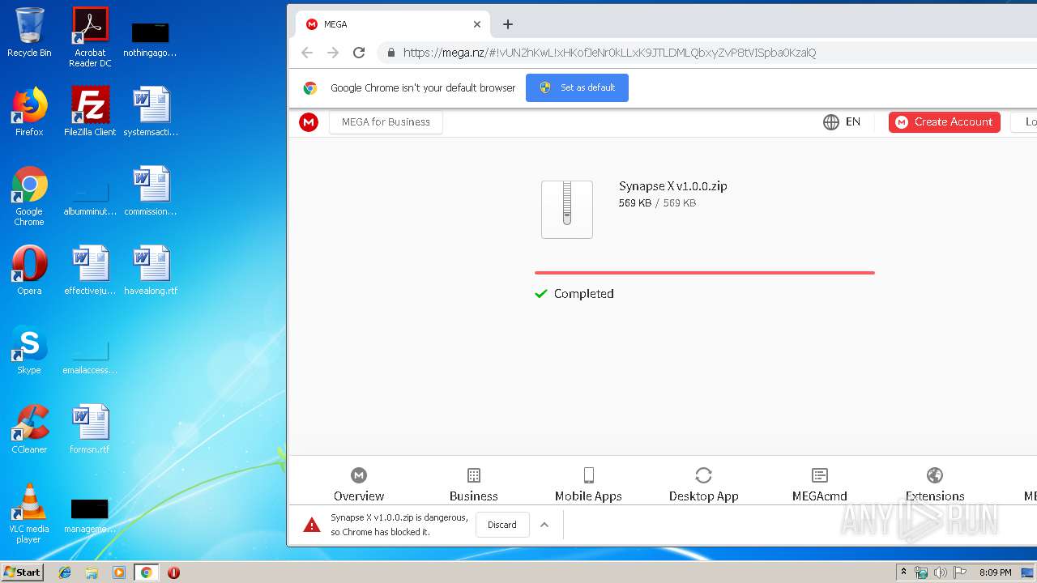Image resolution: width=1037 pixels, height=583 pixels.
Task: Click the Action Center flag icon
Action: pos(958,572)
